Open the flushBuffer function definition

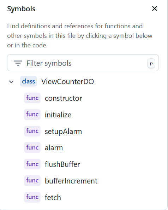pyautogui.click(x=62, y=164)
